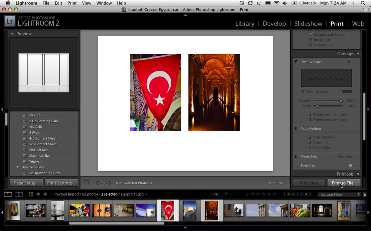Adjust the Identity Plate Opacity slider
This screenshot has height=231, width=371.
pos(341,101)
